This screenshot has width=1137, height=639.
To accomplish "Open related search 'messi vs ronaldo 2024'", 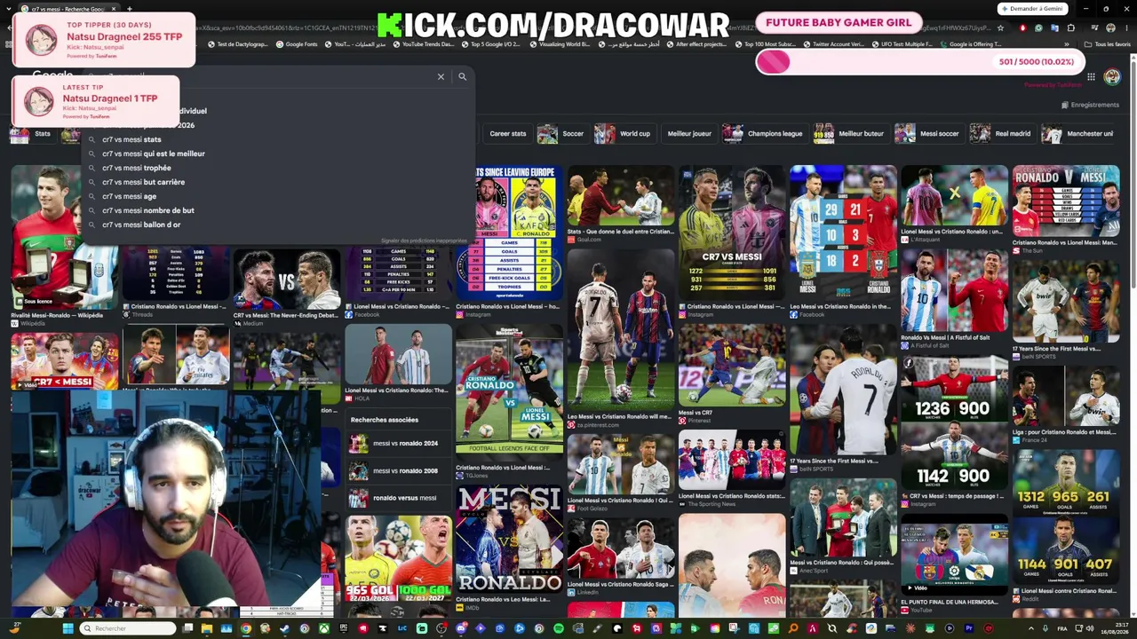I will [x=397, y=443].
